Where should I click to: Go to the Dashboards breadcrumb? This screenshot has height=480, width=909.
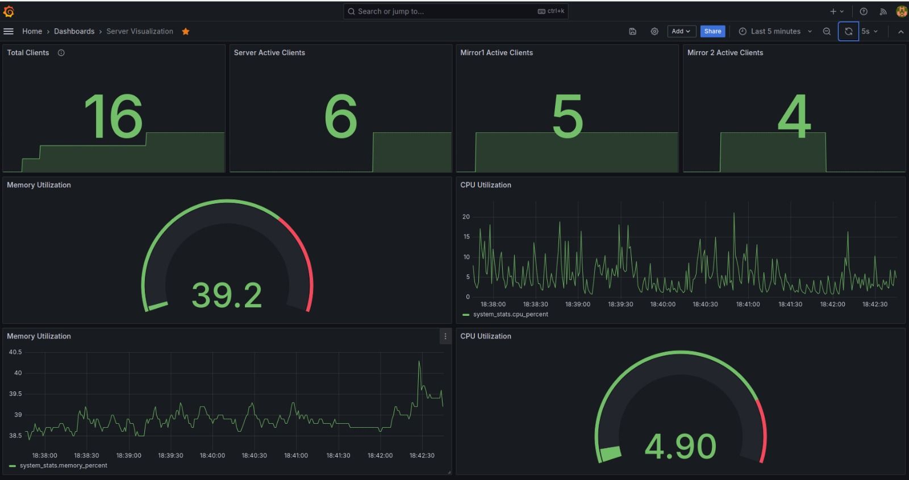pyautogui.click(x=74, y=31)
